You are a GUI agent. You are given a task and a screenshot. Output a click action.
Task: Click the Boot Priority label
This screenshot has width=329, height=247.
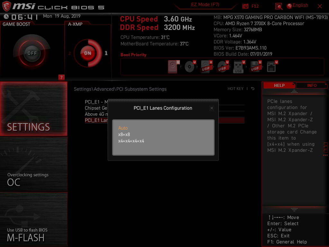point(133,55)
